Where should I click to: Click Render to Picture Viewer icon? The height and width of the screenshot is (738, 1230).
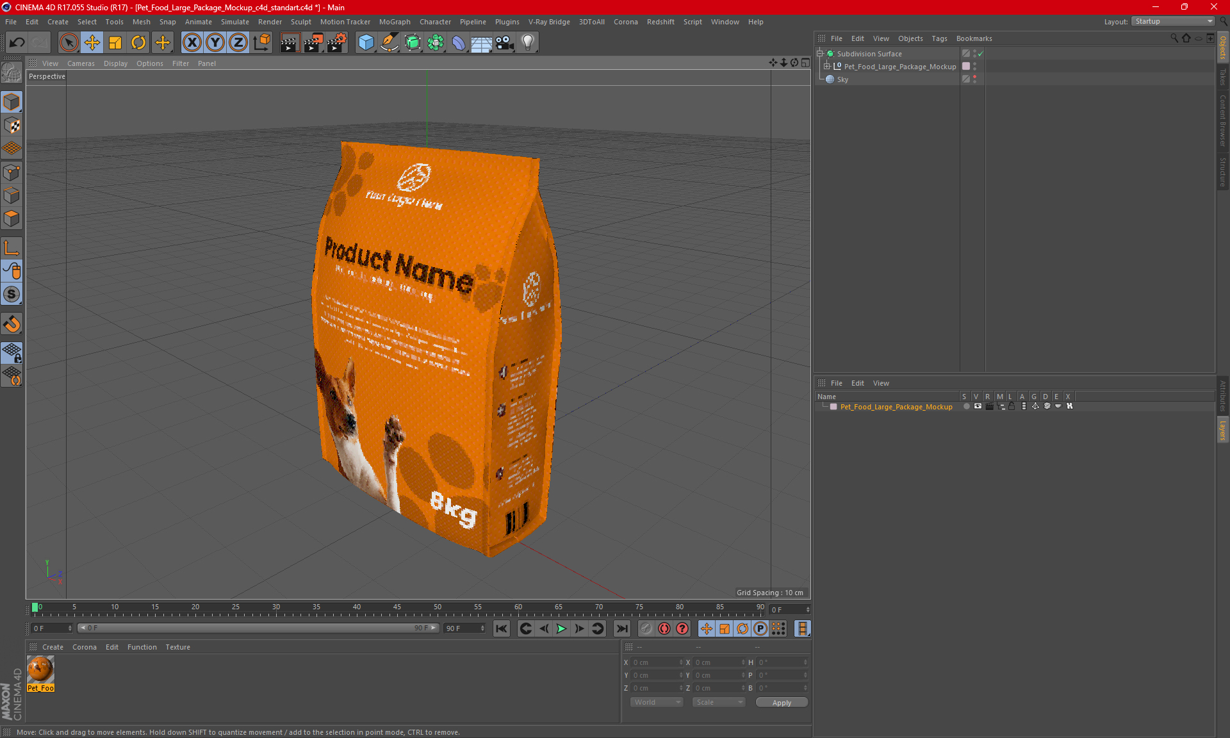(313, 43)
